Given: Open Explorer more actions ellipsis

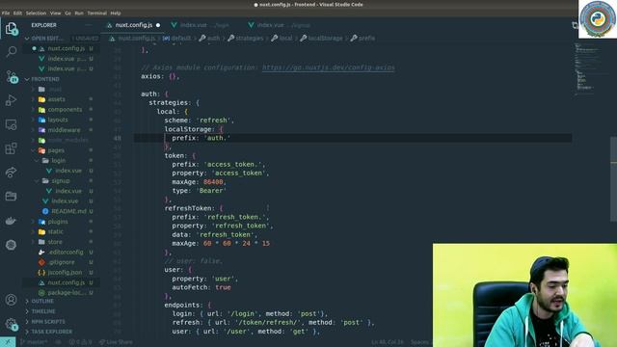Looking at the screenshot, I should (x=88, y=25).
